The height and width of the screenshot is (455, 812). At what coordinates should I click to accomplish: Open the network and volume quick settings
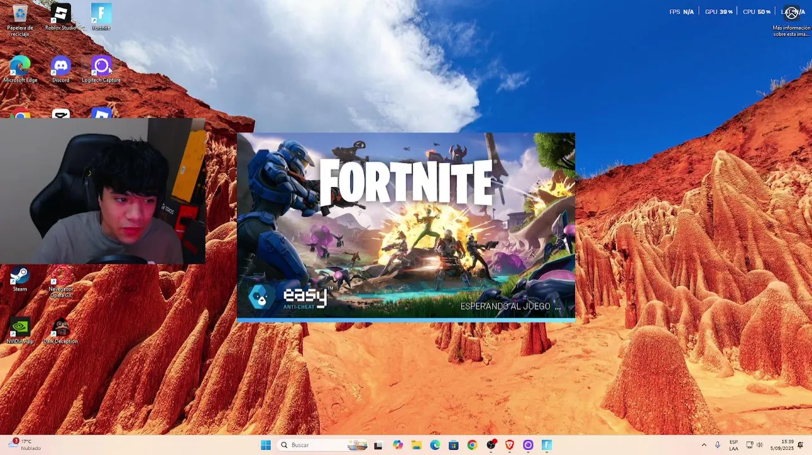click(754, 445)
